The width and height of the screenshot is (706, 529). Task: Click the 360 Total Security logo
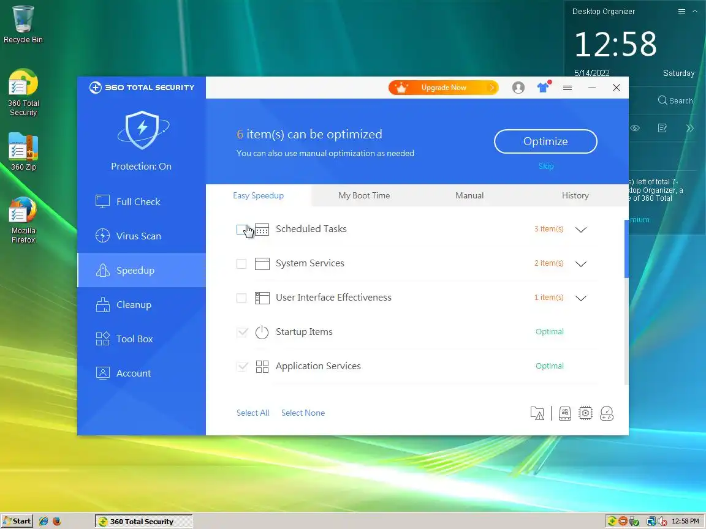coord(142,88)
